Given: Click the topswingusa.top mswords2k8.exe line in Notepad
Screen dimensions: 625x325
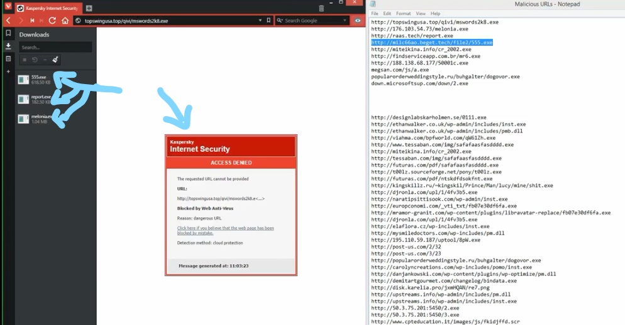Looking at the screenshot, I should point(434,22).
